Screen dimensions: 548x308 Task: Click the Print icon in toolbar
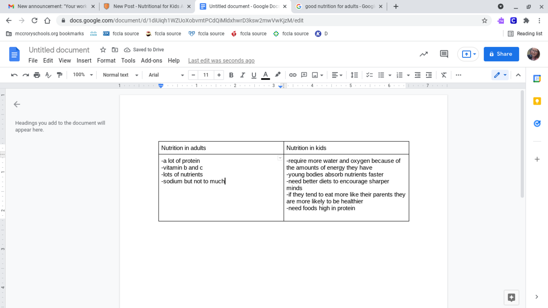pyautogui.click(x=37, y=75)
